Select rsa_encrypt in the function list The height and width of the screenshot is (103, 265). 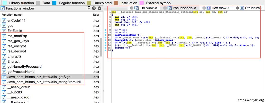(17, 46)
